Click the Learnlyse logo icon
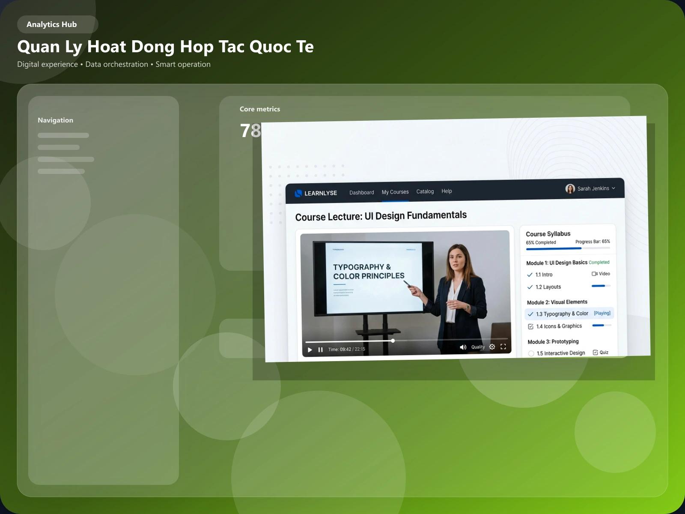The image size is (685, 514). (298, 193)
